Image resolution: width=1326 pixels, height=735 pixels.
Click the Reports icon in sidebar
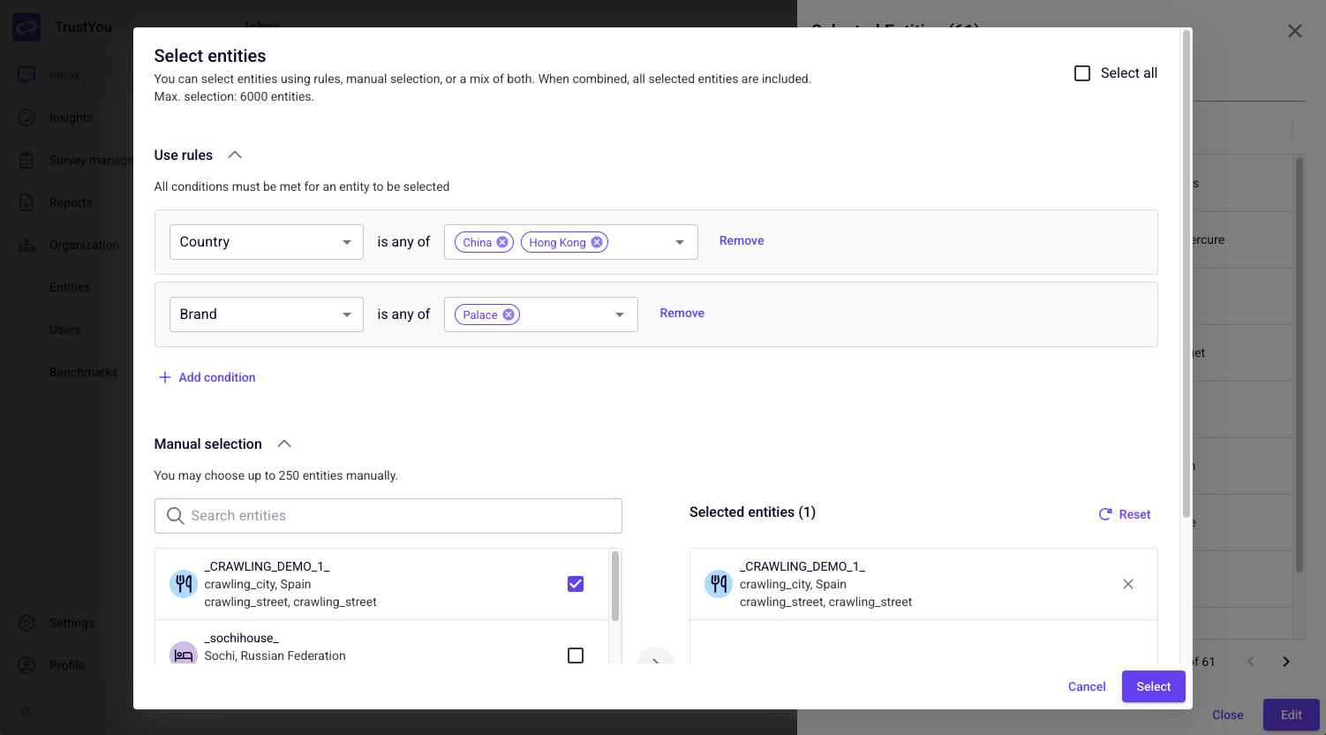26,202
